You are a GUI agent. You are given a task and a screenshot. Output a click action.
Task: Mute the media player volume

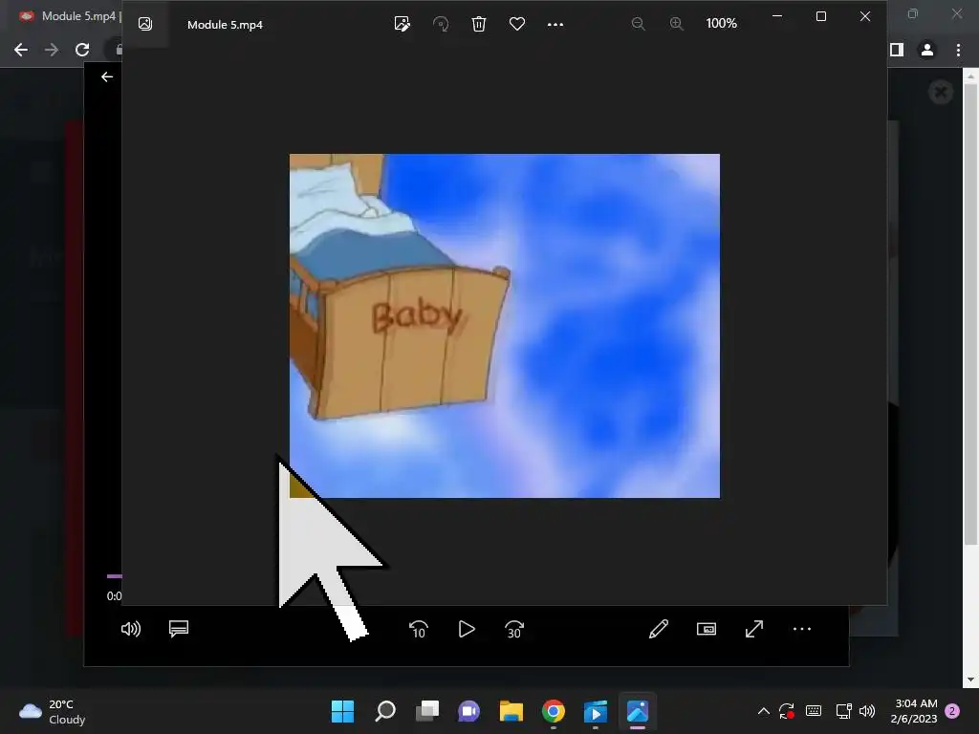tap(130, 629)
